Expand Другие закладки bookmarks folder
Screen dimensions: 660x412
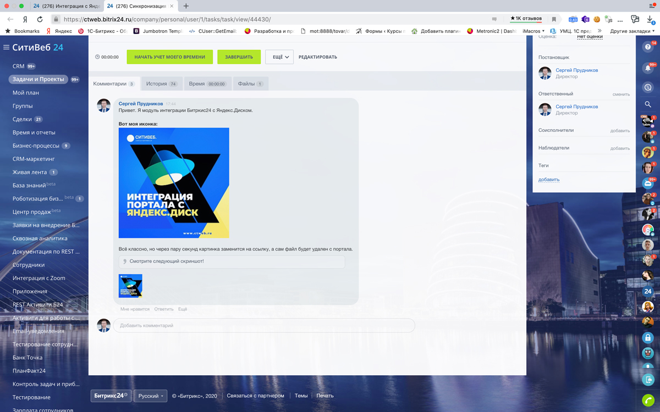point(632,31)
